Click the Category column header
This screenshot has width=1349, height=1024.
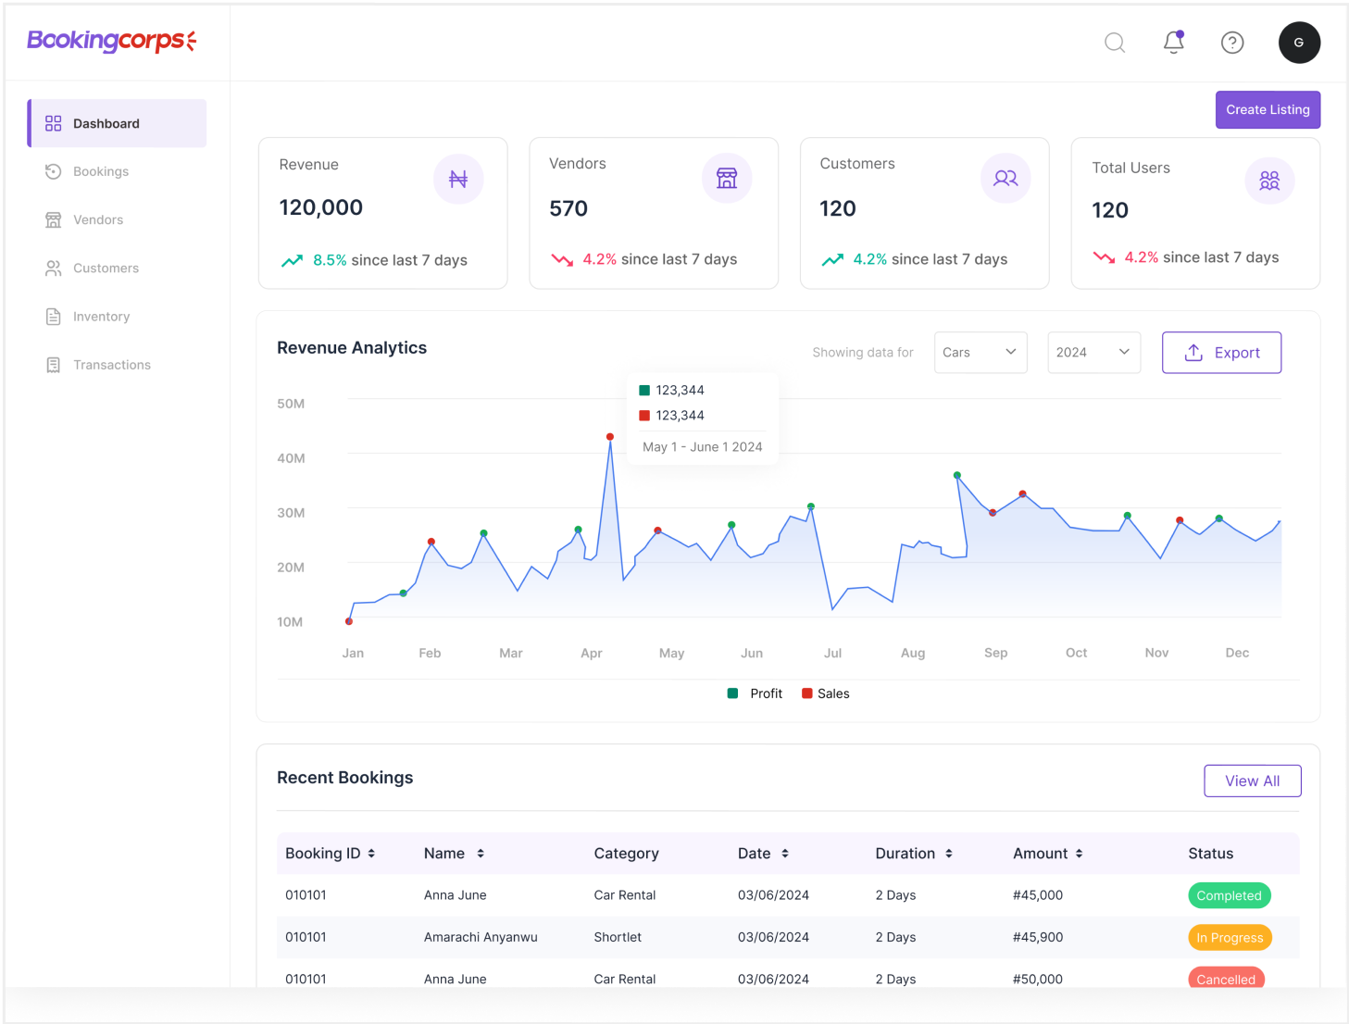coord(626,854)
